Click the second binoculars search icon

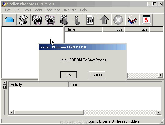pyautogui.click(x=50, y=20)
